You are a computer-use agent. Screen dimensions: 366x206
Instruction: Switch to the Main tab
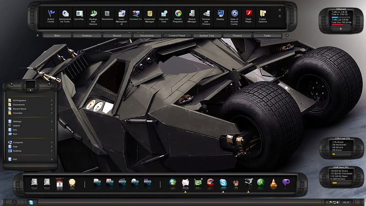tap(57, 36)
